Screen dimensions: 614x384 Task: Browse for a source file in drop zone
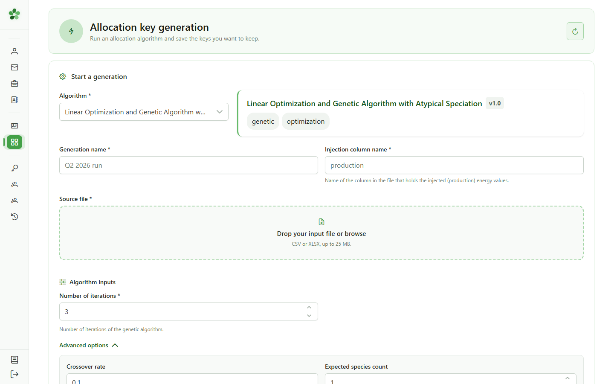tap(321, 233)
